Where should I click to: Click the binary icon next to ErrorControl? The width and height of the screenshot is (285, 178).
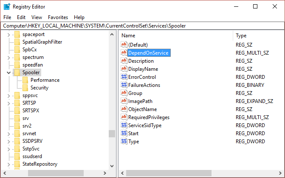tap(124, 77)
